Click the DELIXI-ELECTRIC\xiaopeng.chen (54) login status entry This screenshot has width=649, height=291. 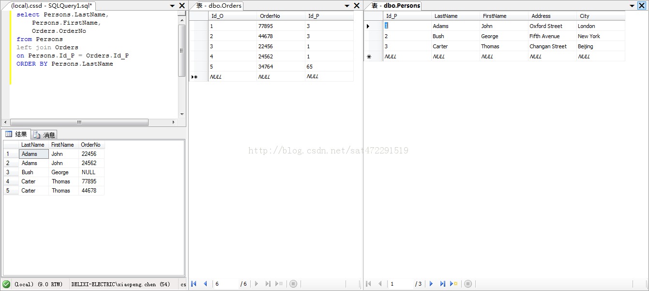[x=121, y=284]
